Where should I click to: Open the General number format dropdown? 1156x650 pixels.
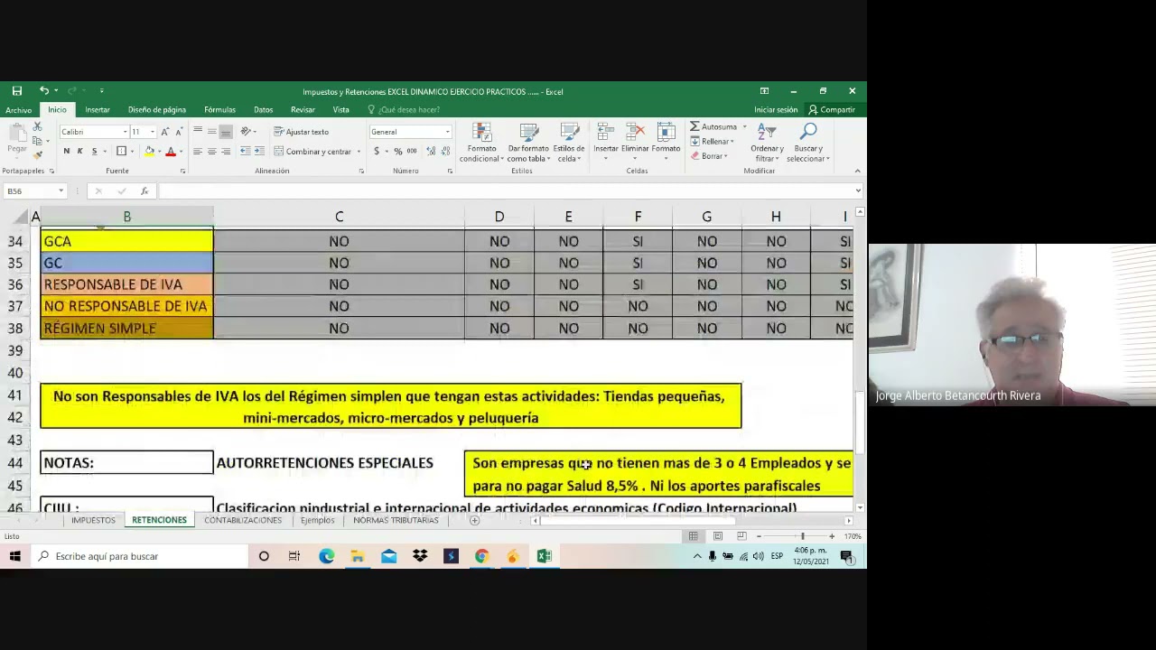point(447,132)
